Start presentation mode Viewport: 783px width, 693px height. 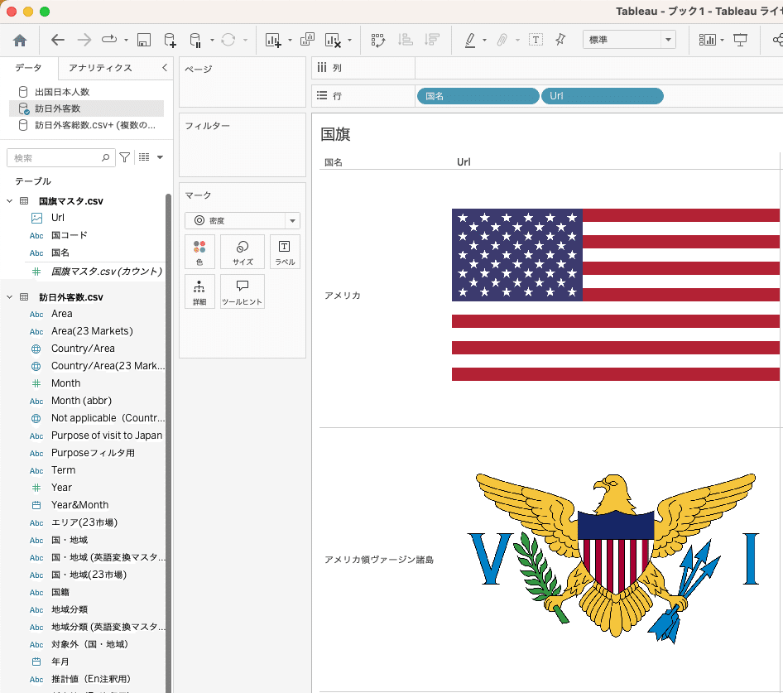point(740,40)
